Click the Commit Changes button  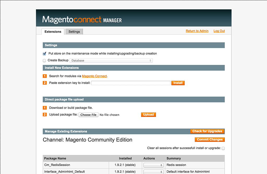(210, 139)
